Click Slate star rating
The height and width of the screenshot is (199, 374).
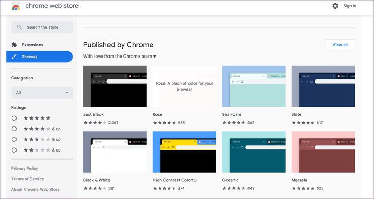(303, 123)
